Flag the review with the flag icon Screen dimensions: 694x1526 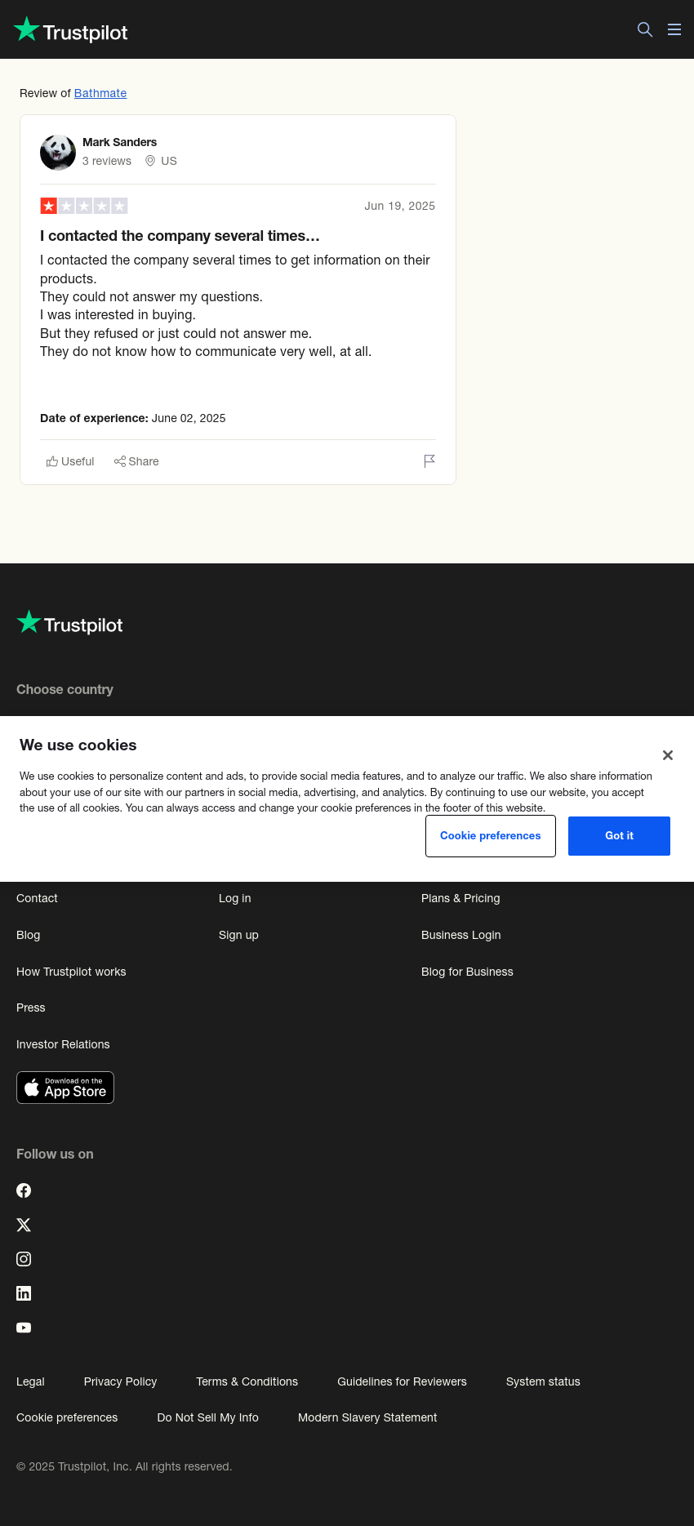pos(429,461)
